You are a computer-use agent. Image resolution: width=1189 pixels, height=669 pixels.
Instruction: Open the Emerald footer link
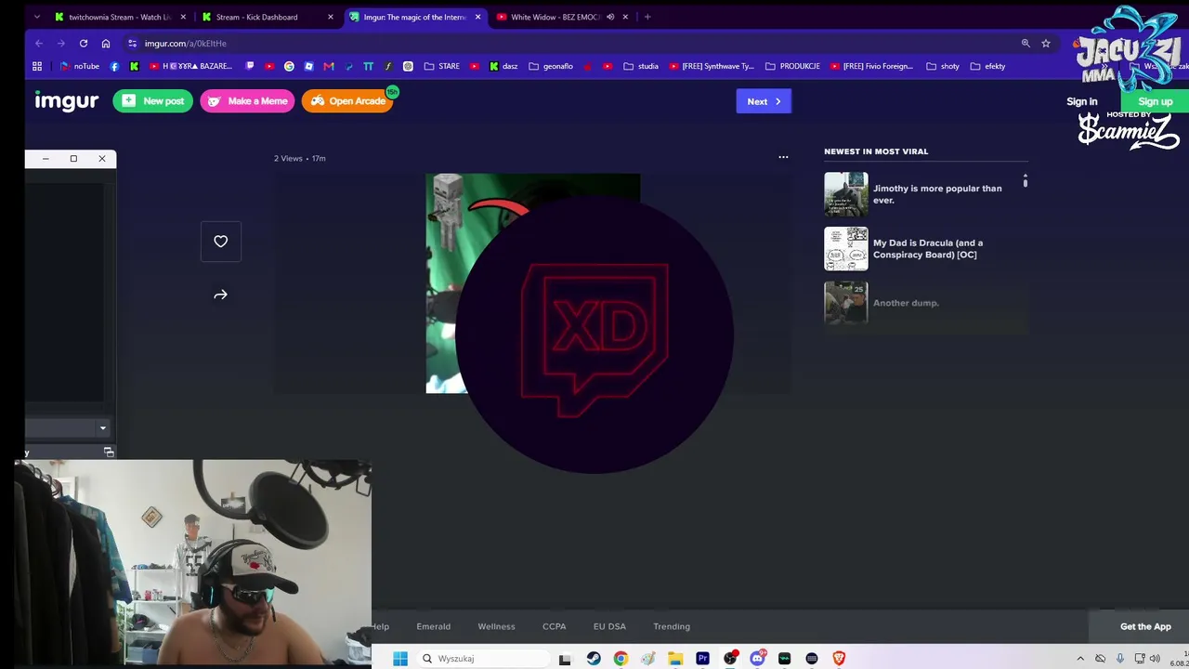pos(434,627)
